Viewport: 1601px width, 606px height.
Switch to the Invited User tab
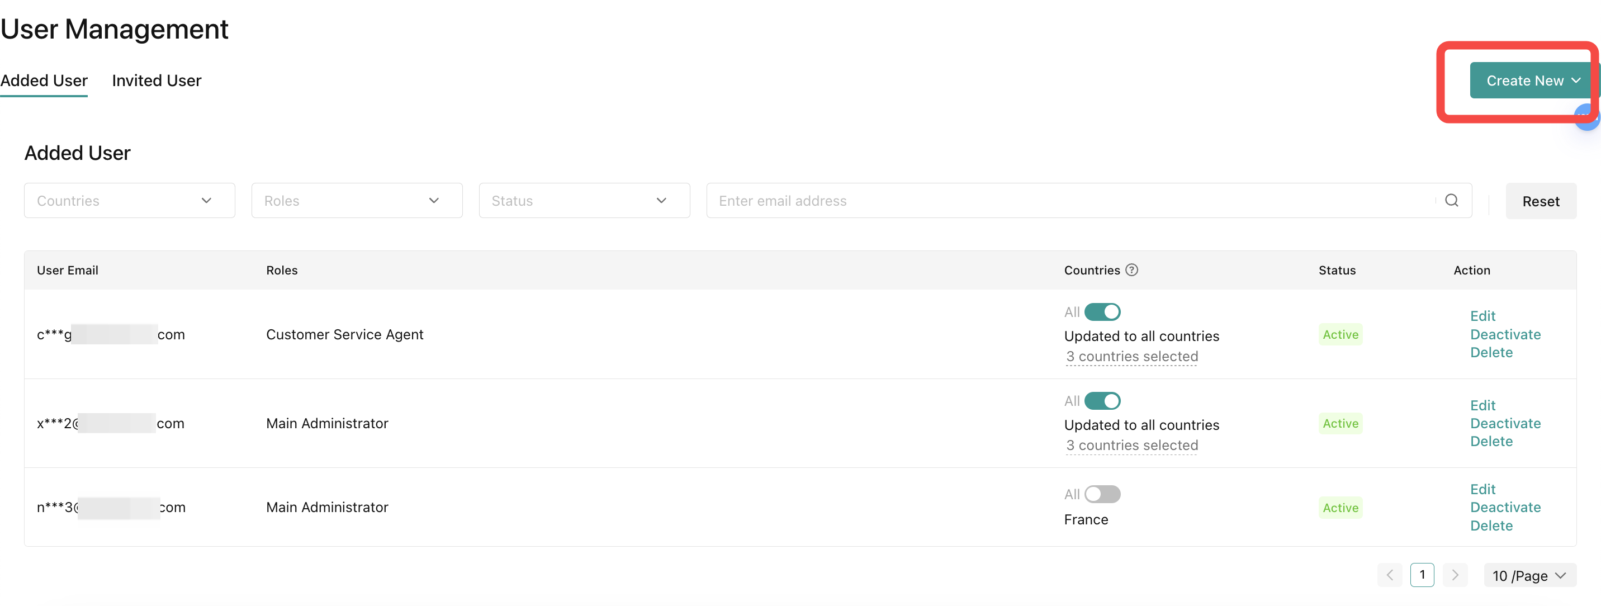coord(157,80)
